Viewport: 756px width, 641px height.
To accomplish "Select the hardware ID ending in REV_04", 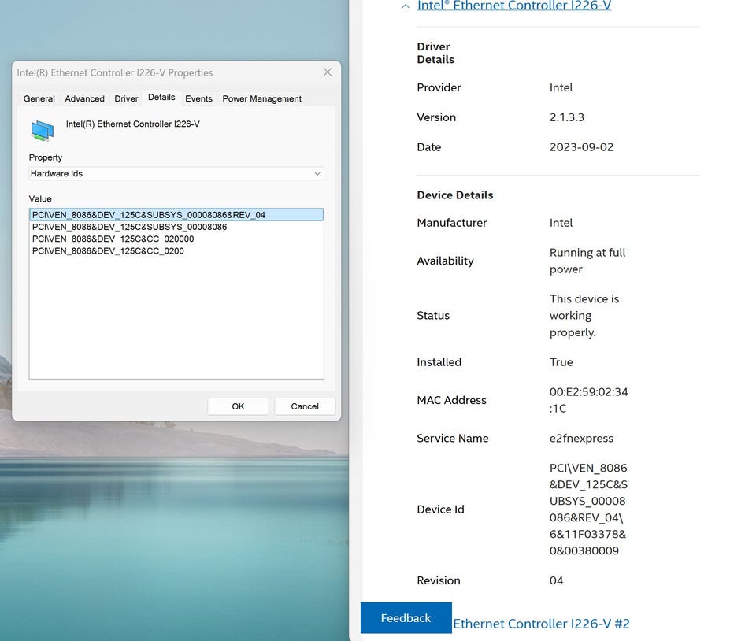I will 148,215.
